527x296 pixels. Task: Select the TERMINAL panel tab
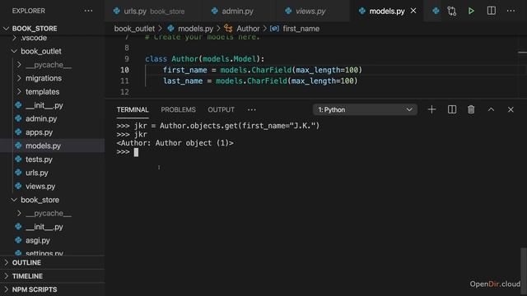(133, 109)
